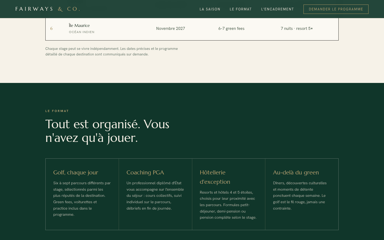The image size is (384, 240).
Task: Click the note starting 'Chaque stage peut se vivre'
Action: pyautogui.click(x=111, y=51)
